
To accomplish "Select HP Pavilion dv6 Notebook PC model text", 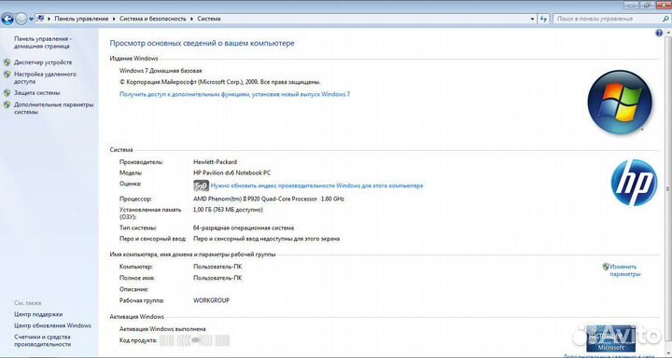I will pos(231,173).
